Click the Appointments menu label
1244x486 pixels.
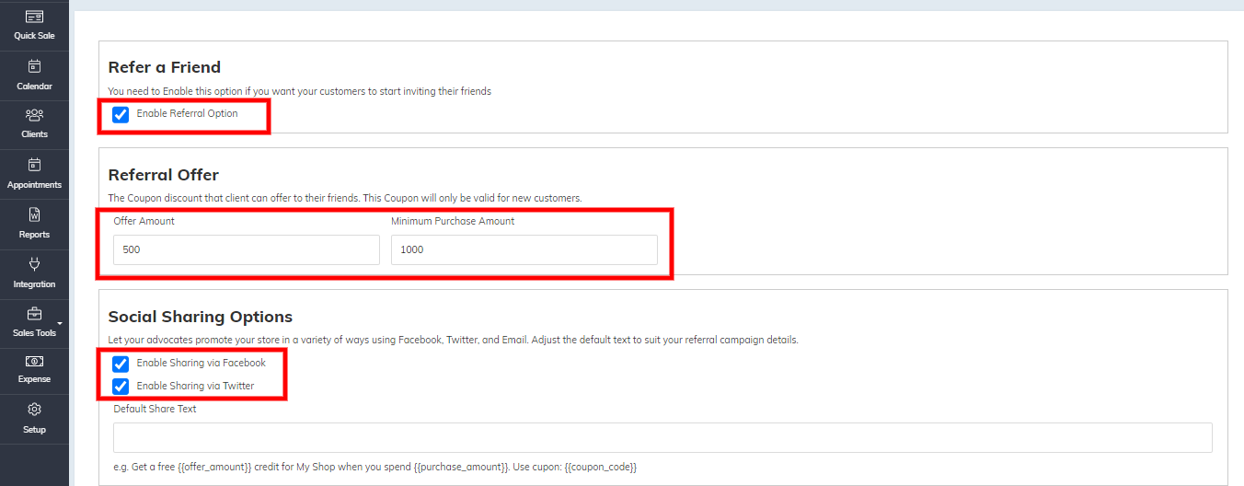pyautogui.click(x=34, y=185)
